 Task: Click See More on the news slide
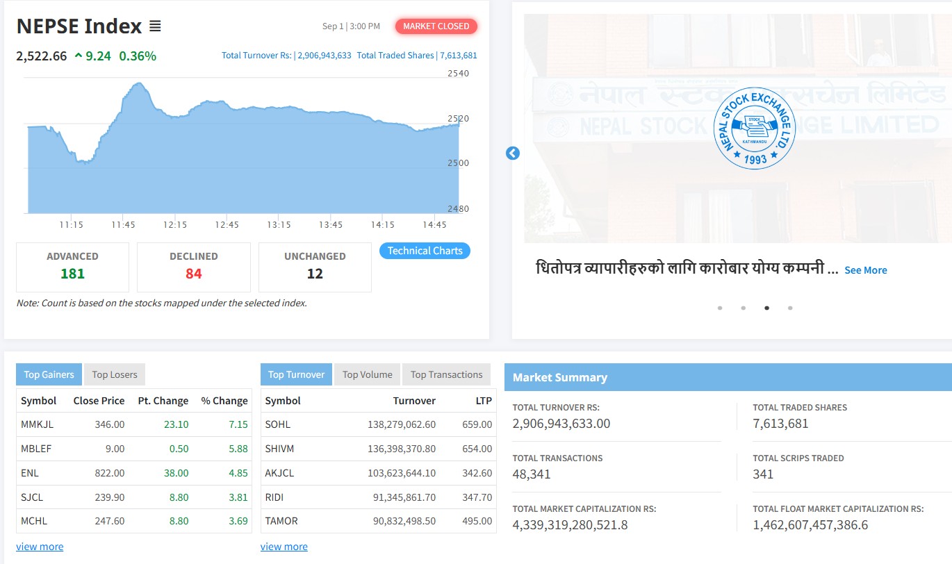866,270
